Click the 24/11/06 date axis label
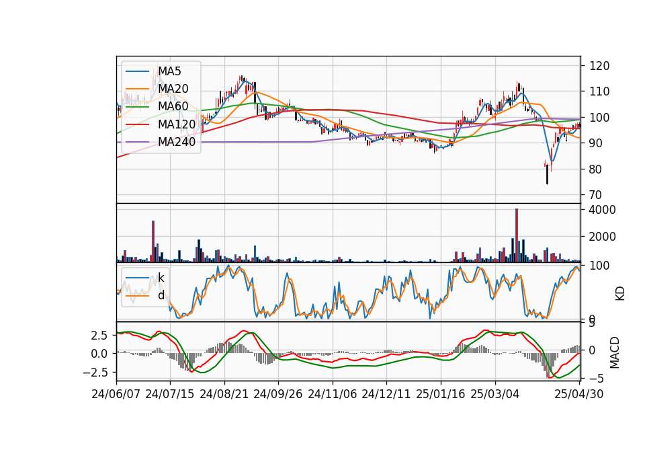 333,394
